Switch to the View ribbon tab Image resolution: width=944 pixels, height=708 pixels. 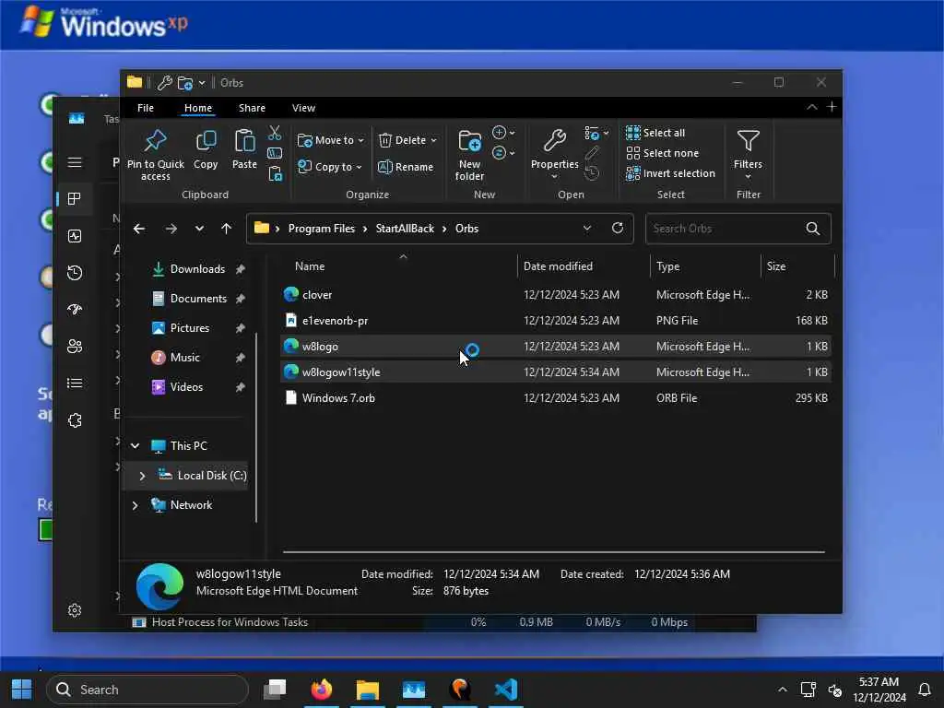coord(303,108)
